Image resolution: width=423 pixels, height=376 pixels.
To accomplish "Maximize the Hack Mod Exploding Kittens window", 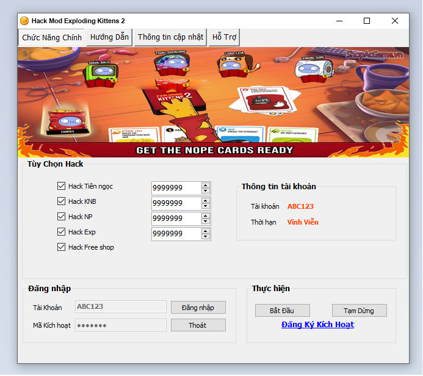I will pyautogui.click(x=367, y=21).
